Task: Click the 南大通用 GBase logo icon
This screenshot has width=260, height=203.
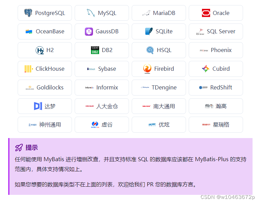Action: 146,106
